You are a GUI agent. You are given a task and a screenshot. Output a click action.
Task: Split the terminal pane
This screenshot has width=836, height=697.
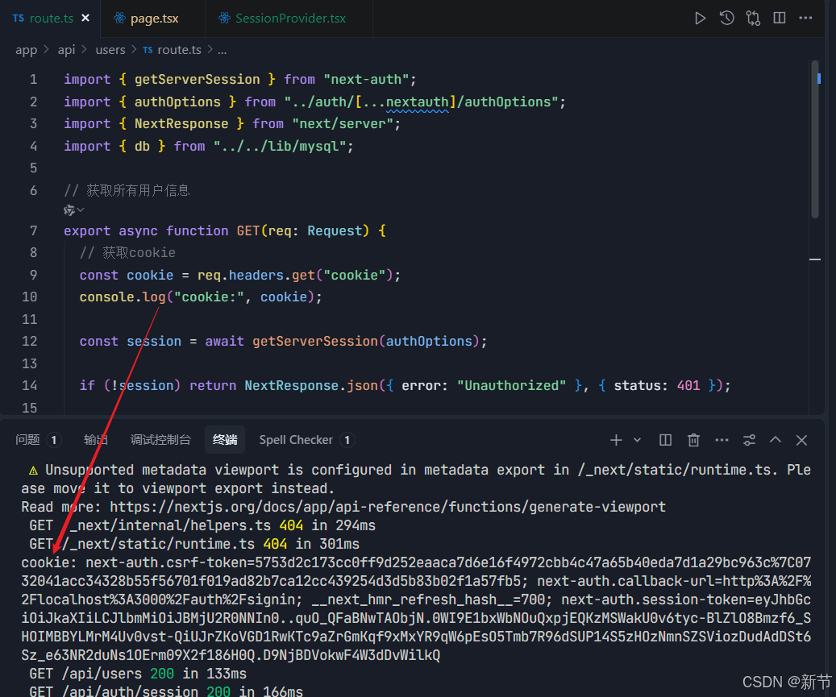pyautogui.click(x=665, y=440)
